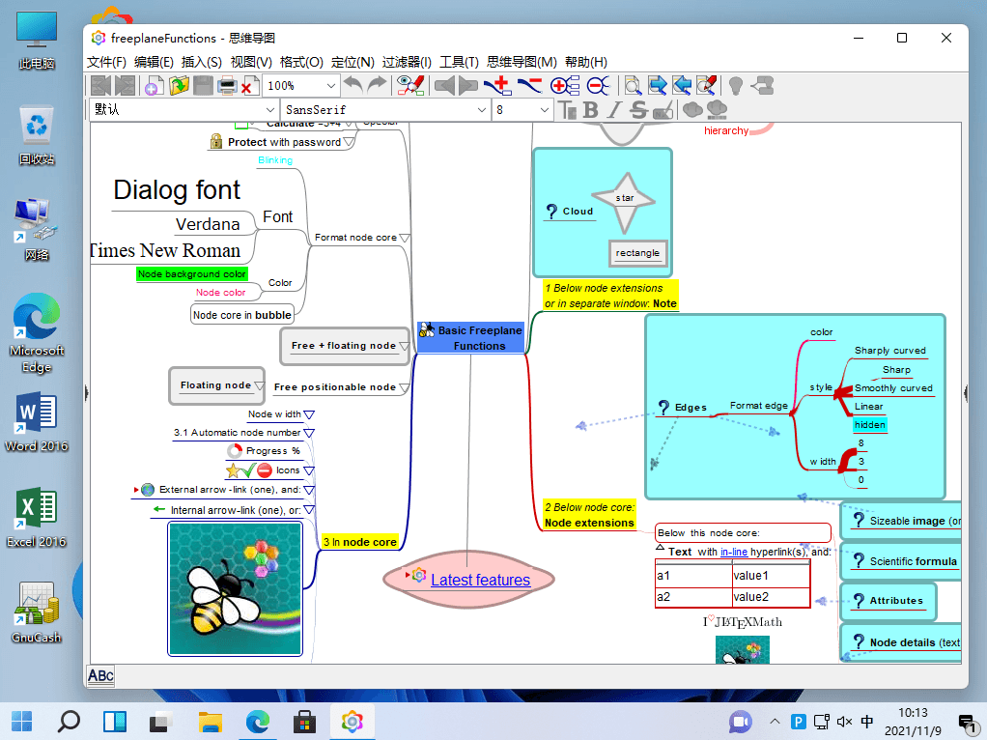Open a saved map file

tap(179, 86)
